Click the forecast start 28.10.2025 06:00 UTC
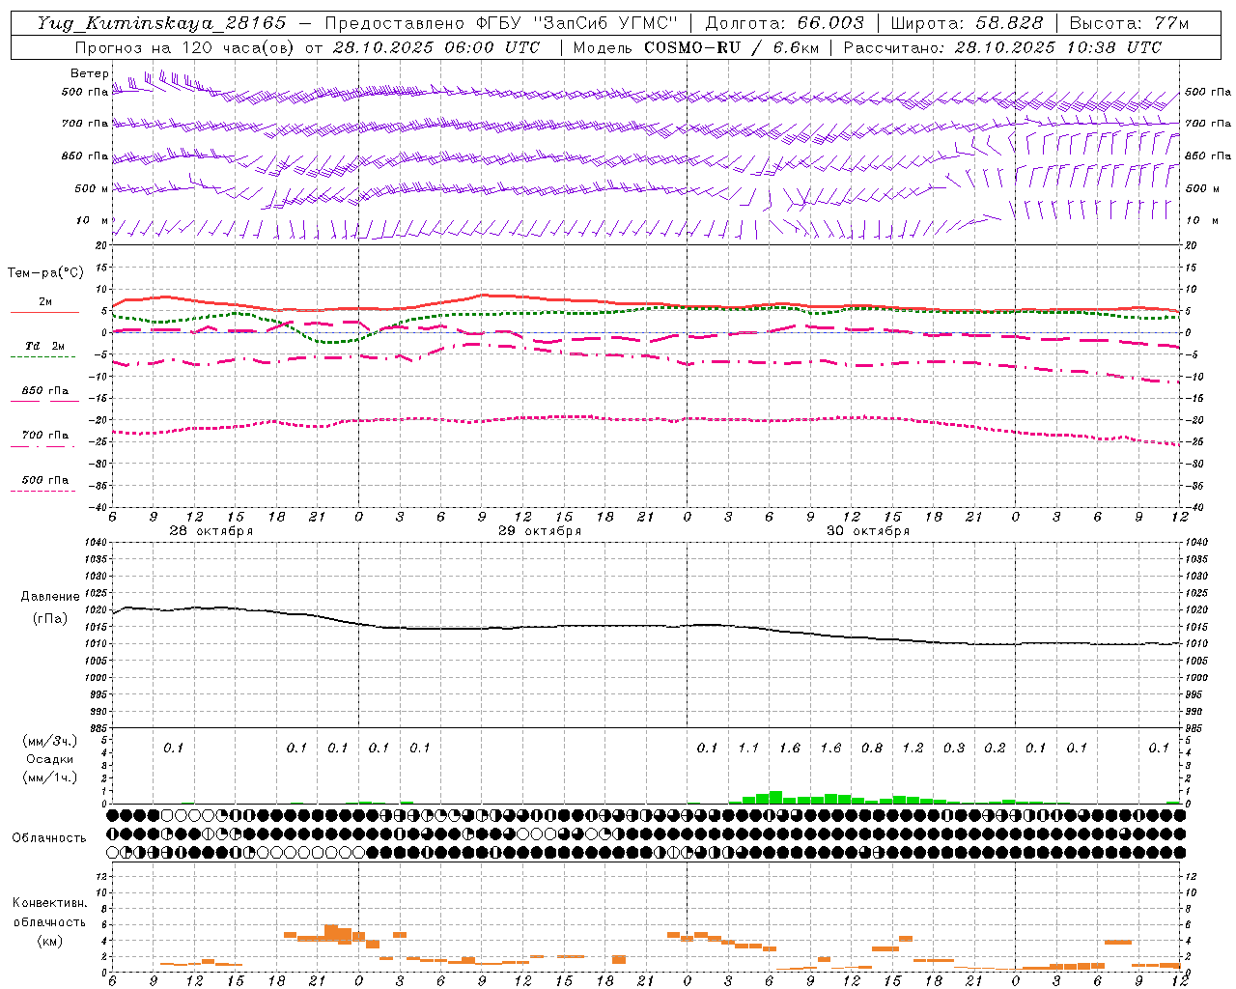The width and height of the screenshot is (1236, 989). coord(435,47)
